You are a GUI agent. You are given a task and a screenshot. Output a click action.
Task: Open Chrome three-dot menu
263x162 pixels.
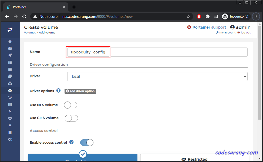256,16
